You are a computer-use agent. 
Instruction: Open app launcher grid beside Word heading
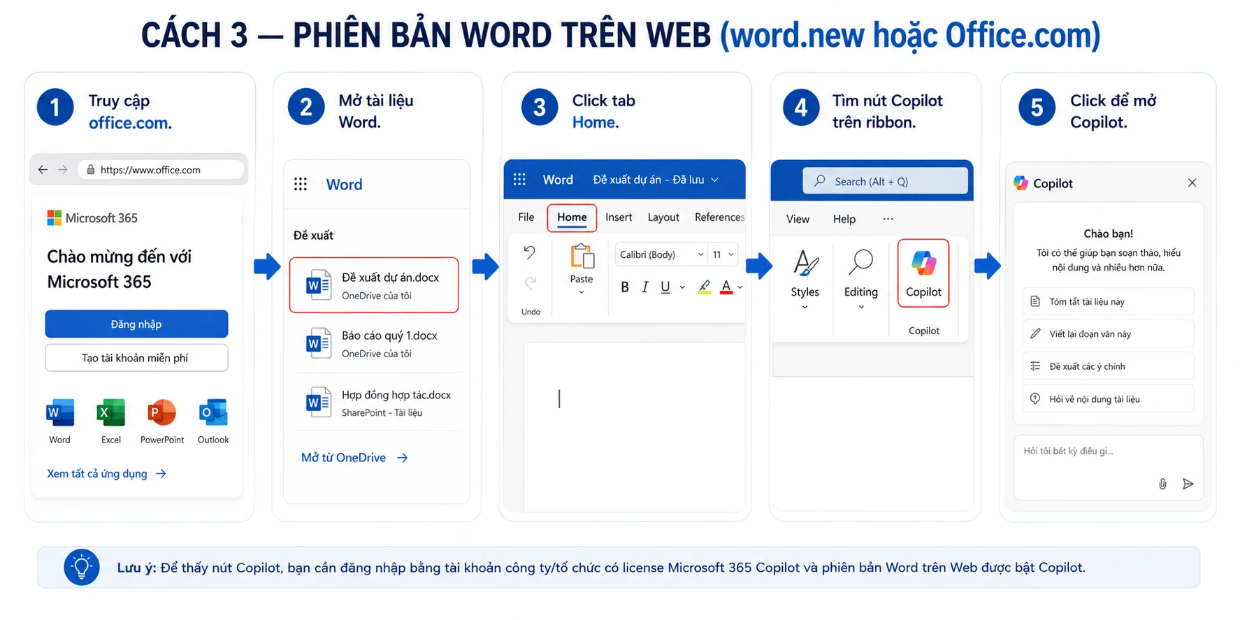pos(301,185)
